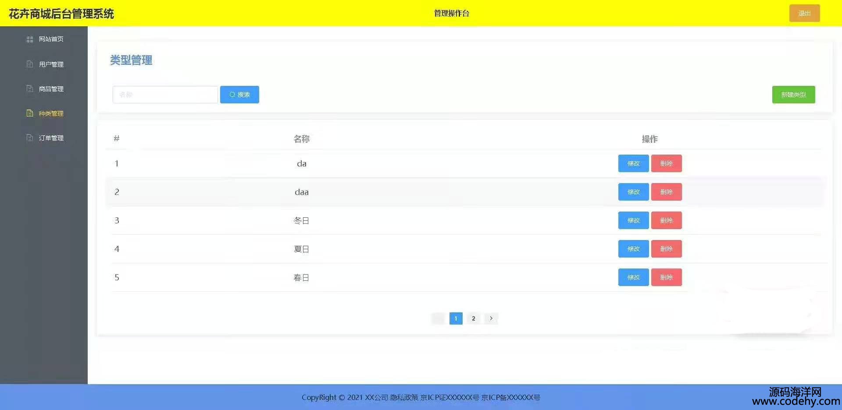Click the next-page chevron arrow

491,318
